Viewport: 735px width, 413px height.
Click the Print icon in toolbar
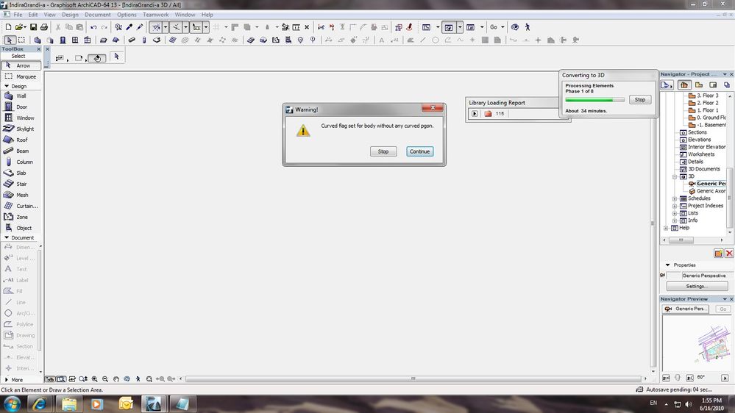(44, 27)
